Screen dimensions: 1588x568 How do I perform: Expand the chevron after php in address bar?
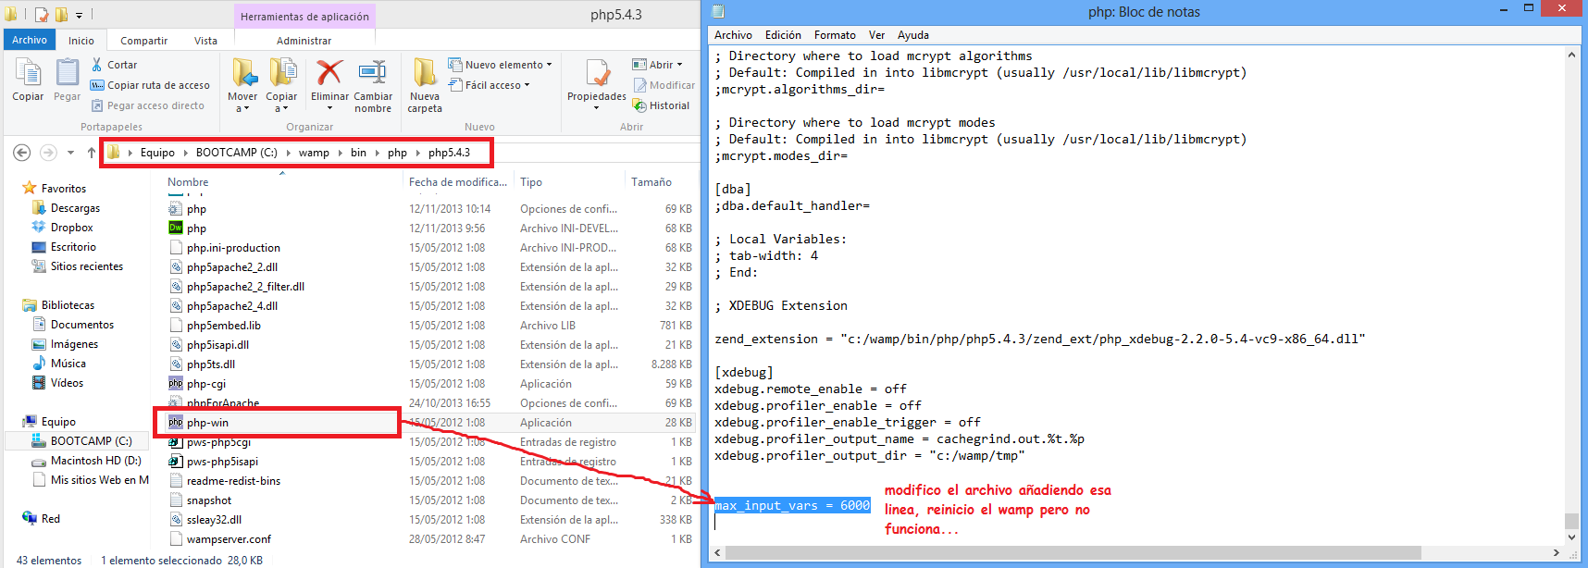[x=417, y=153]
